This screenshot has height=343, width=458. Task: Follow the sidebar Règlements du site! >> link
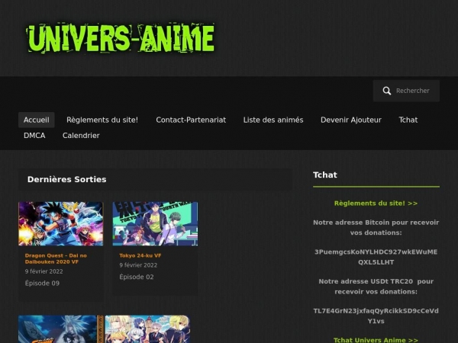[x=376, y=204]
